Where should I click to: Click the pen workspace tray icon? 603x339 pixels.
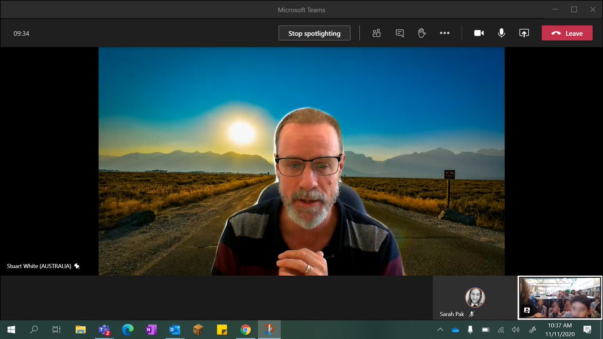click(533, 329)
